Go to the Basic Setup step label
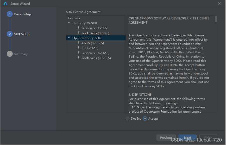The image size is (226, 145). (x=22, y=14)
